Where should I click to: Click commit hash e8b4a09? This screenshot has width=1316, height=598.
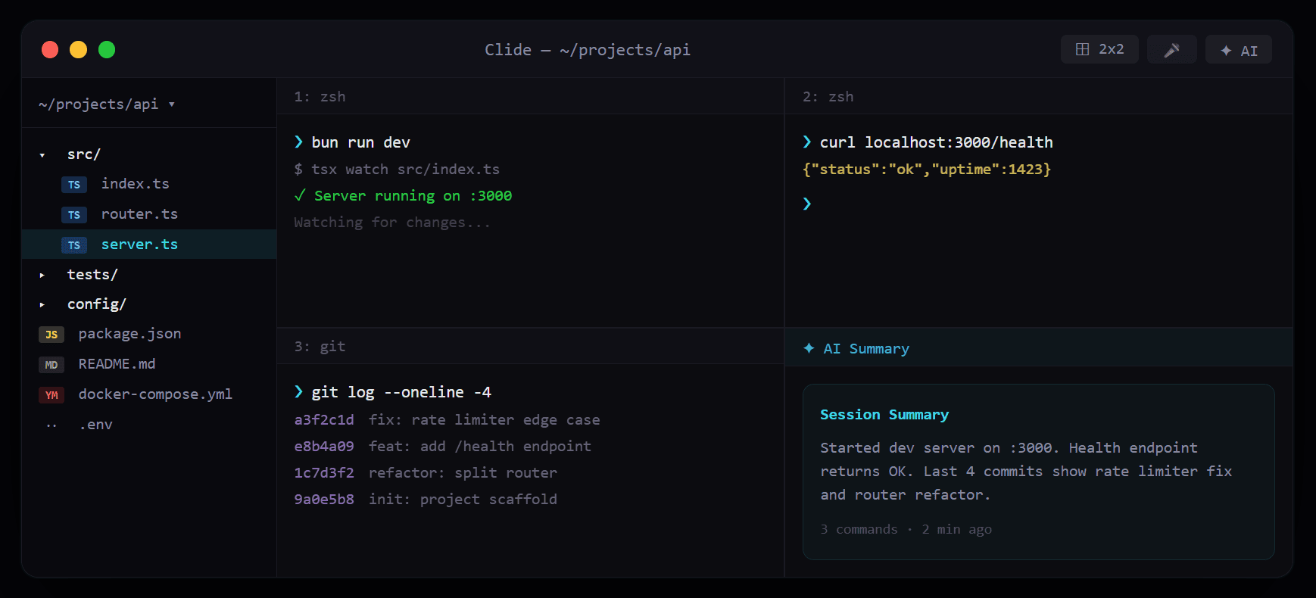(x=324, y=446)
